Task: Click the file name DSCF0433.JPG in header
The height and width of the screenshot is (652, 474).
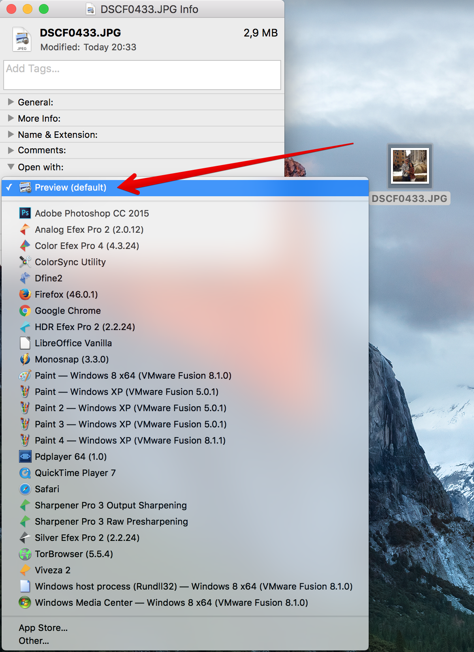Action: 81,33
